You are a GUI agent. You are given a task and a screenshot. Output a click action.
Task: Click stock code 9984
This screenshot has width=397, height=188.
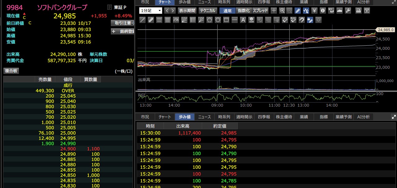pos(15,7)
